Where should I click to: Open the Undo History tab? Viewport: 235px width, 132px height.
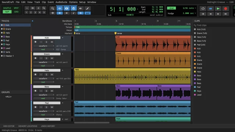pos(48,126)
